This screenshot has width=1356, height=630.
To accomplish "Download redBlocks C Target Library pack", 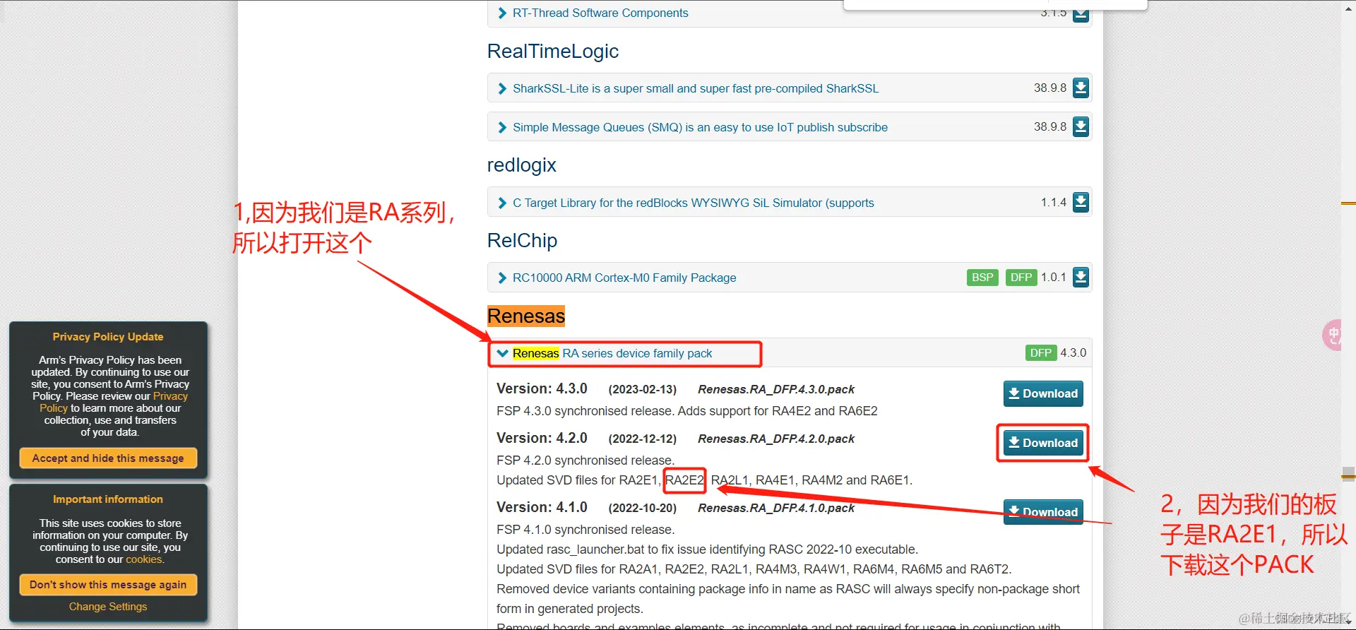I will point(1081,203).
